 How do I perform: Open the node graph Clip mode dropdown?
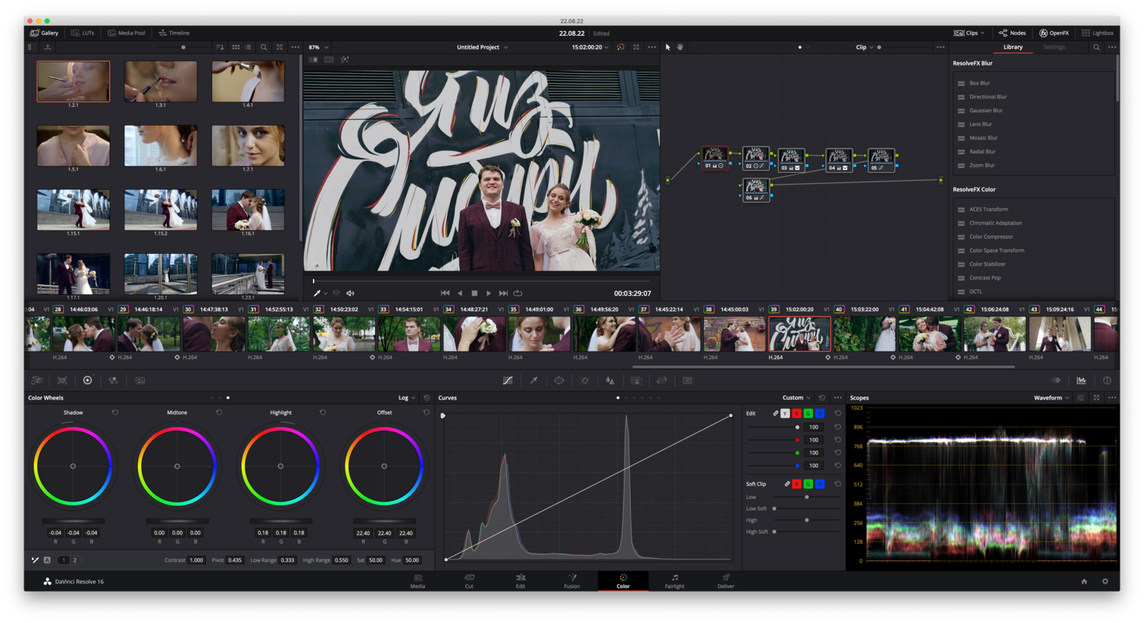click(x=864, y=47)
